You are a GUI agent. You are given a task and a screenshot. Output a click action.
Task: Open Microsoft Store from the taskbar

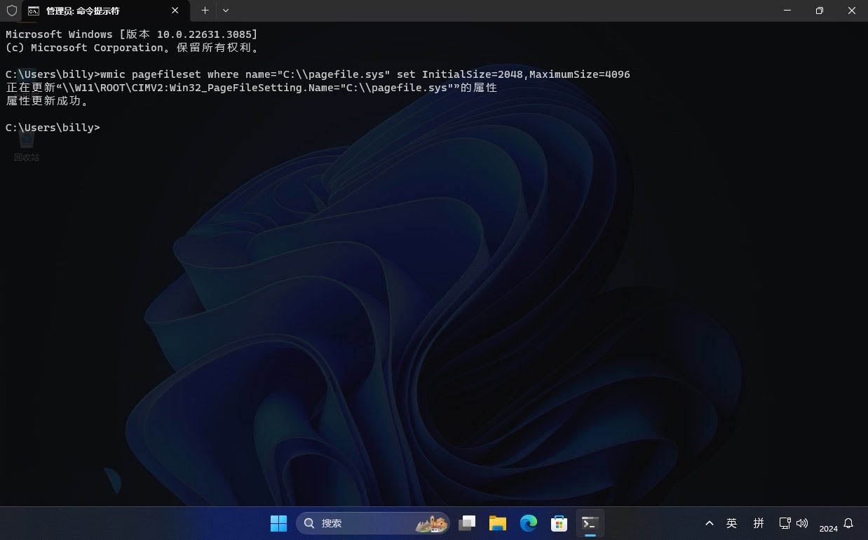559,523
